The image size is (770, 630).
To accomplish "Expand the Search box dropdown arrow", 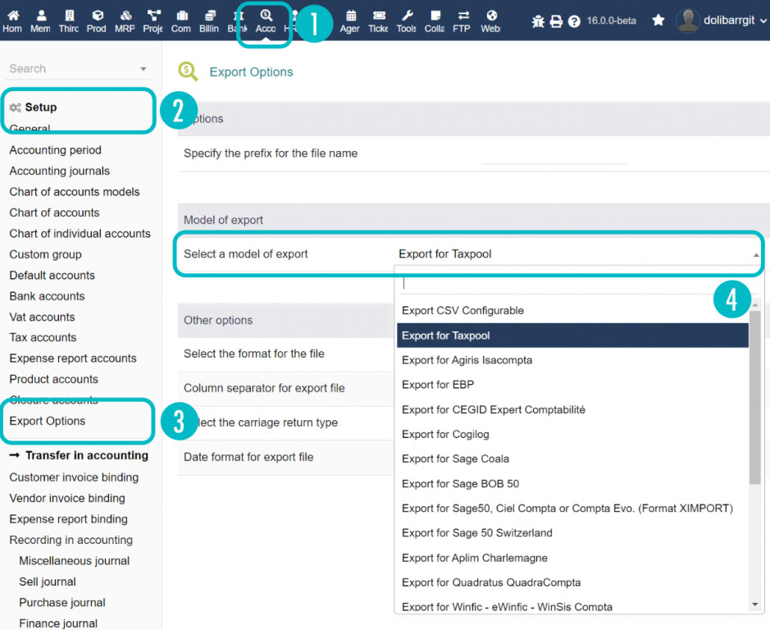I will (x=144, y=70).
